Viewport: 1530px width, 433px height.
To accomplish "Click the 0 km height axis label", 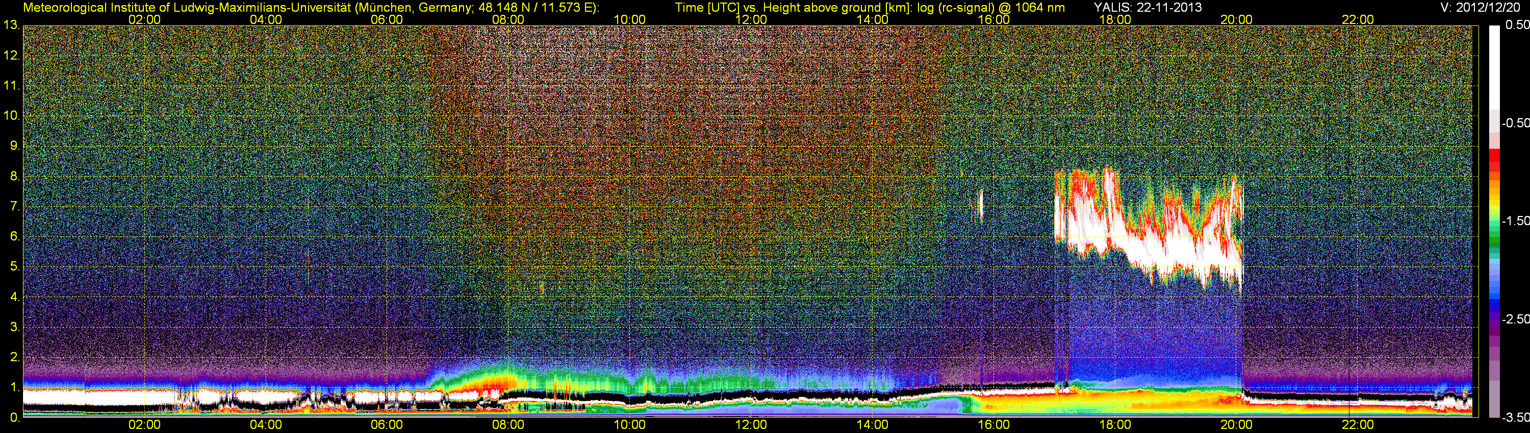I will coord(14,418).
